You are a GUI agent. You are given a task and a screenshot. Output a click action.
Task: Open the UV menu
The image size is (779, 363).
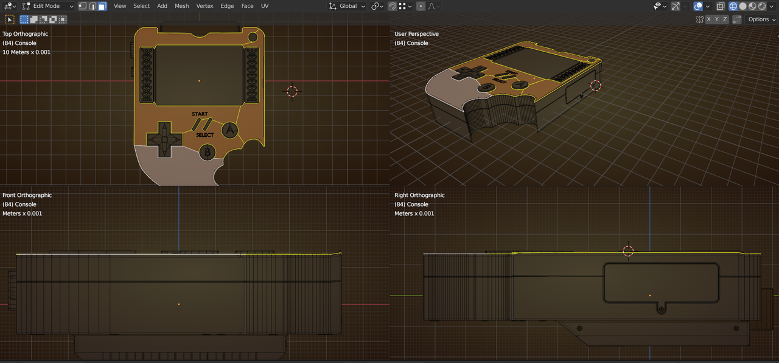265,6
